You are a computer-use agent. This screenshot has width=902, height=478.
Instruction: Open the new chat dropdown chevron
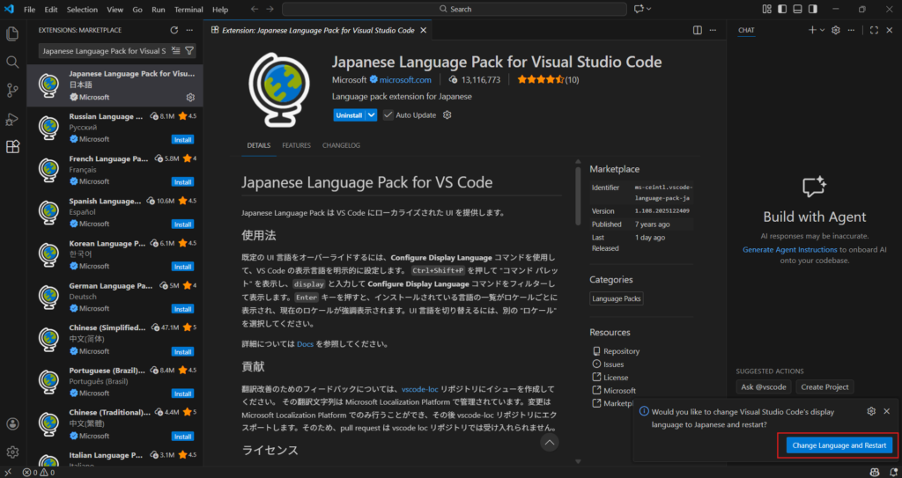[x=823, y=30]
